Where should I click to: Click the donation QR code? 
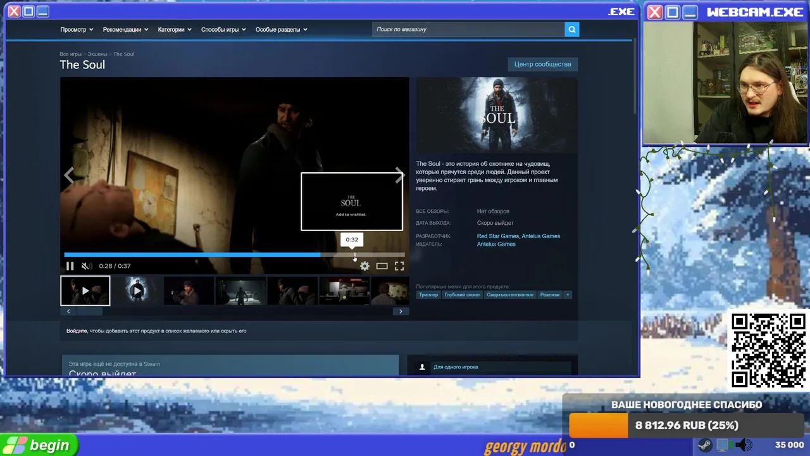[x=768, y=350]
